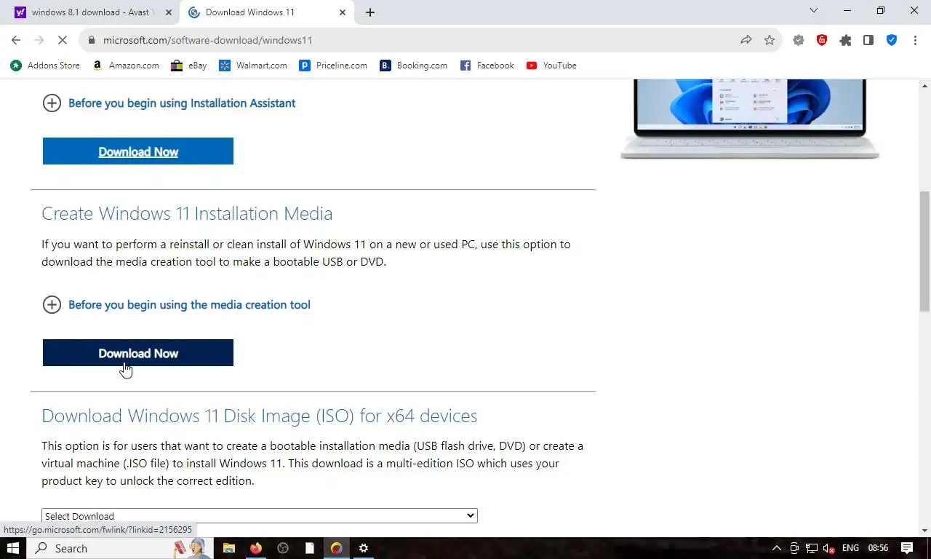The image size is (931, 559).
Task: Click the page vertical scrollbar thumb
Action: 924,252
